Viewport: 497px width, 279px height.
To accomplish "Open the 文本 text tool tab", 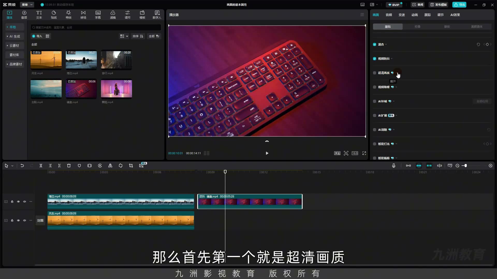I will coord(39,15).
